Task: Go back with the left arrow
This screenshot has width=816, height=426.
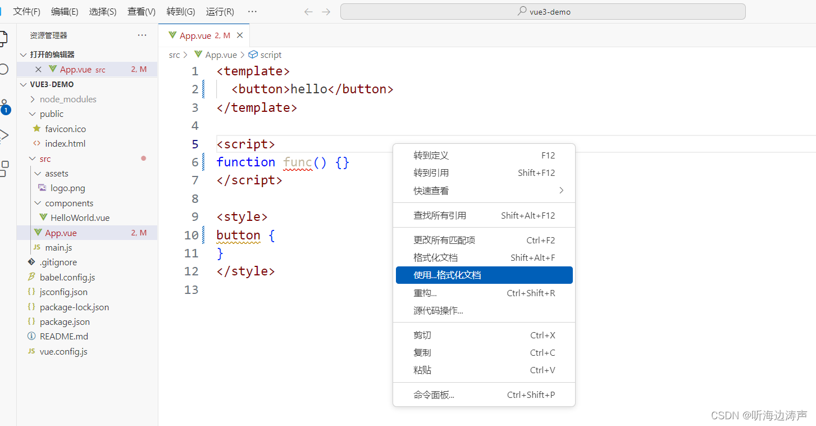Action: [308, 11]
